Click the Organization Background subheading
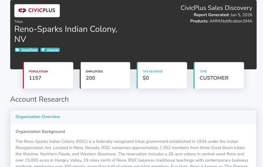Screen dimensions: 263x167 click(x=40, y=132)
